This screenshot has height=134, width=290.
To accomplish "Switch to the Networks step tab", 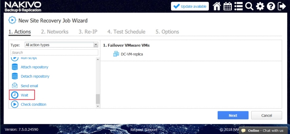I will point(55,32).
